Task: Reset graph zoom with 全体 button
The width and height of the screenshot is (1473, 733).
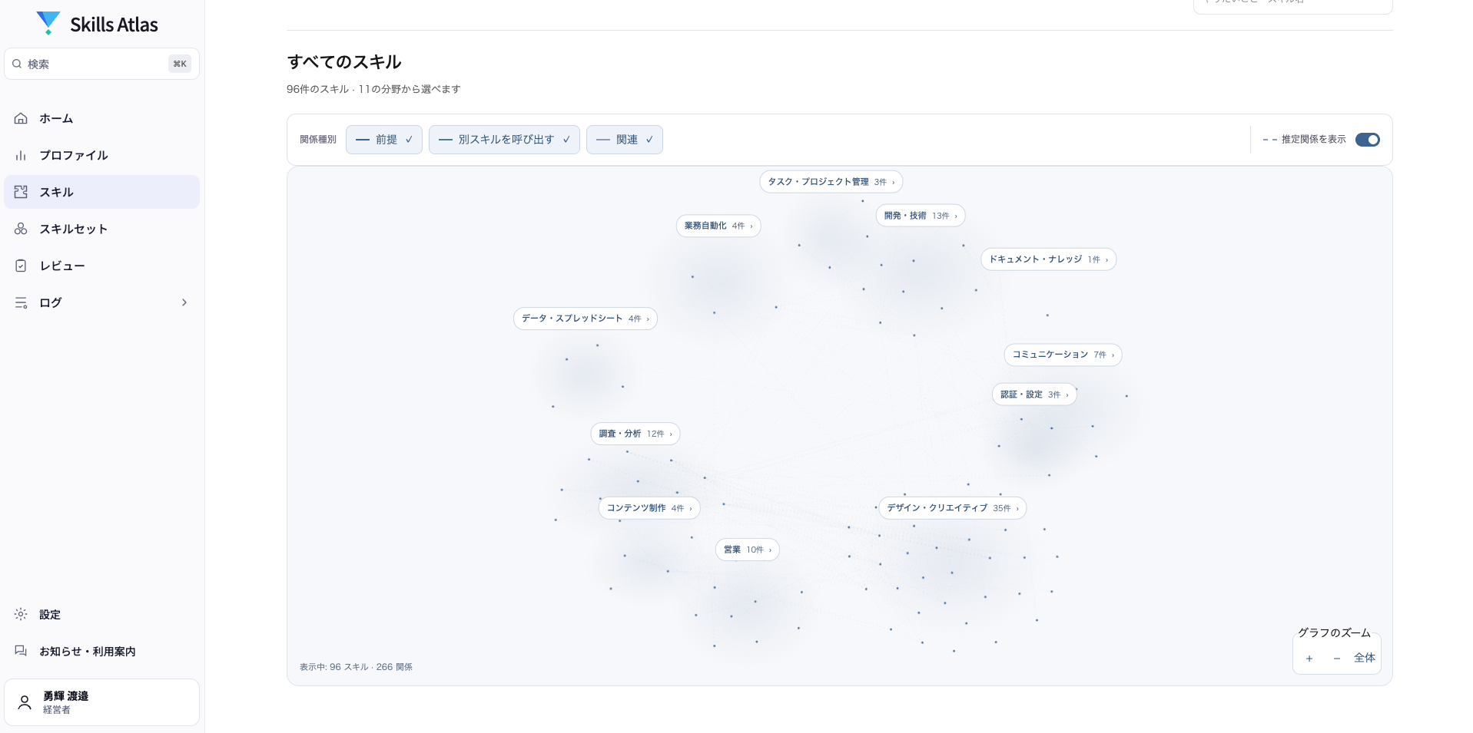Action: [x=1365, y=659]
